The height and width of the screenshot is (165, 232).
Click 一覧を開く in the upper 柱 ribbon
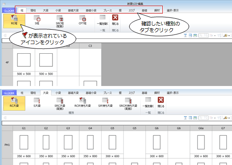pos(102,20)
